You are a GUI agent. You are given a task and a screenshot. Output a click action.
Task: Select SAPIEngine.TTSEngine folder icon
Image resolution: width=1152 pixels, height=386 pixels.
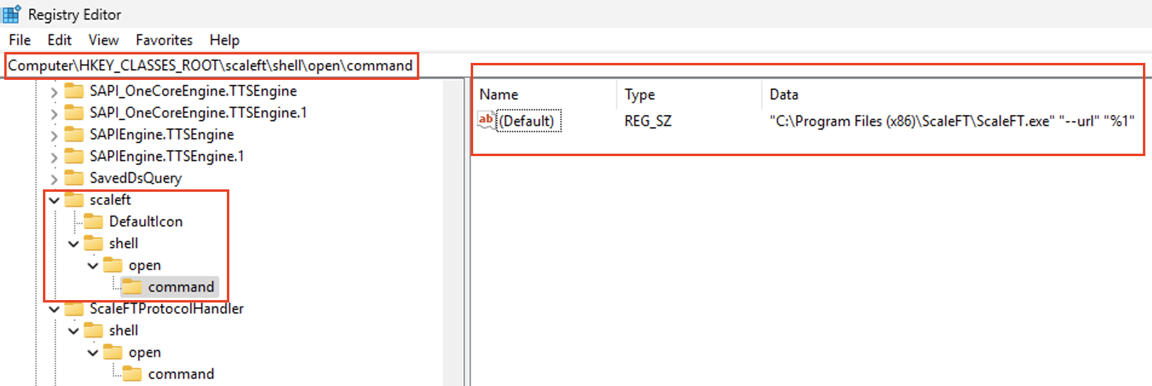tap(74, 134)
